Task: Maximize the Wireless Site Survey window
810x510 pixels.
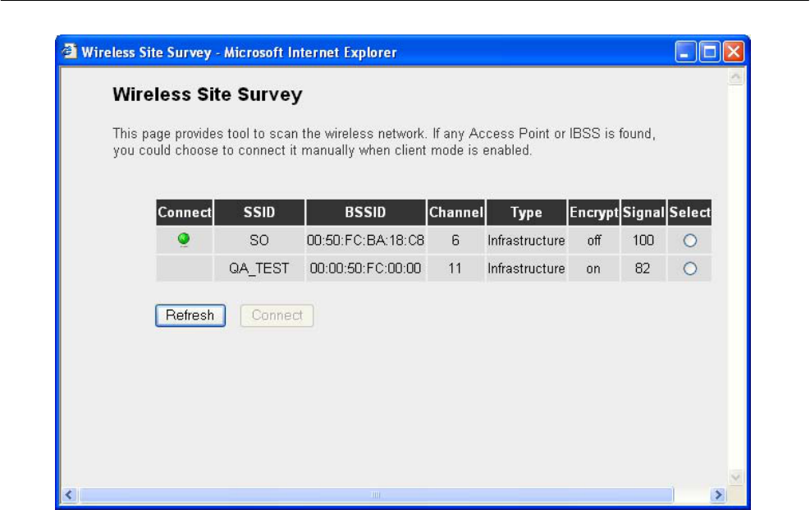Action: click(709, 53)
